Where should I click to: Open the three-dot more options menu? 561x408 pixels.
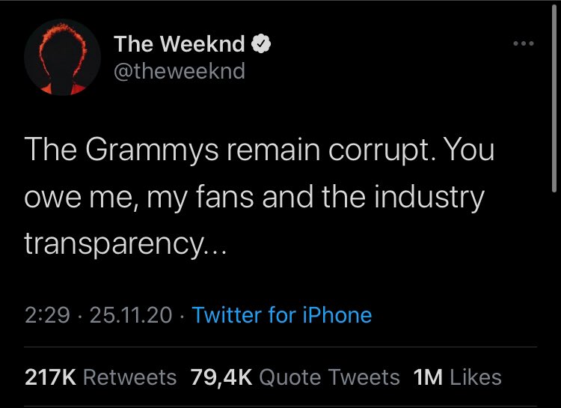point(523,43)
